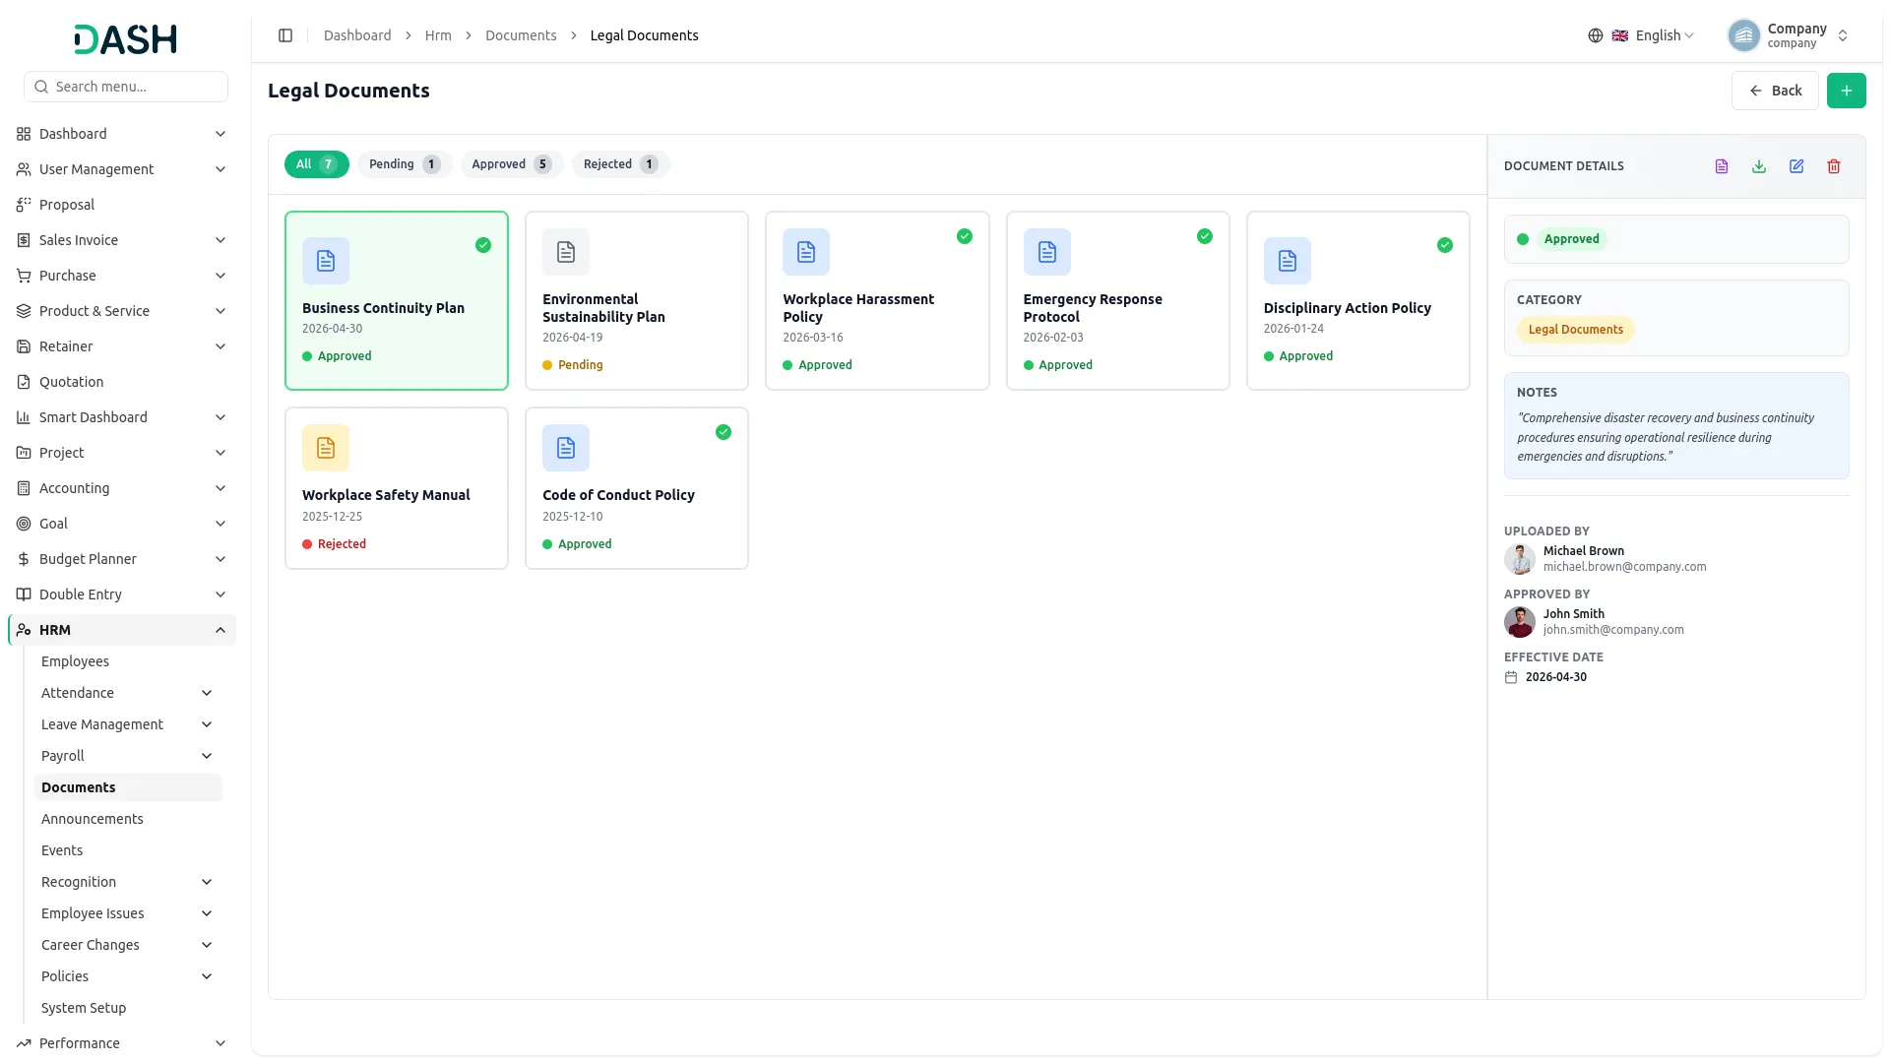Click the Workplace Safety Manual document icon
The width and height of the screenshot is (1890, 1063).
click(326, 448)
